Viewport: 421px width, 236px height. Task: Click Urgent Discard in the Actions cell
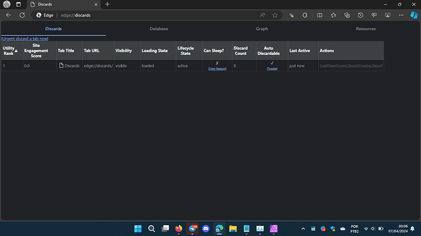point(347,65)
